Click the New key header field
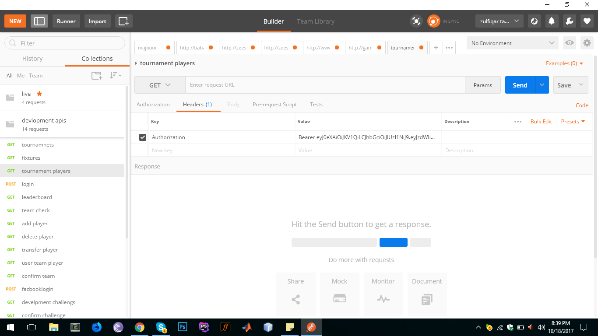598x336 pixels. pos(222,150)
